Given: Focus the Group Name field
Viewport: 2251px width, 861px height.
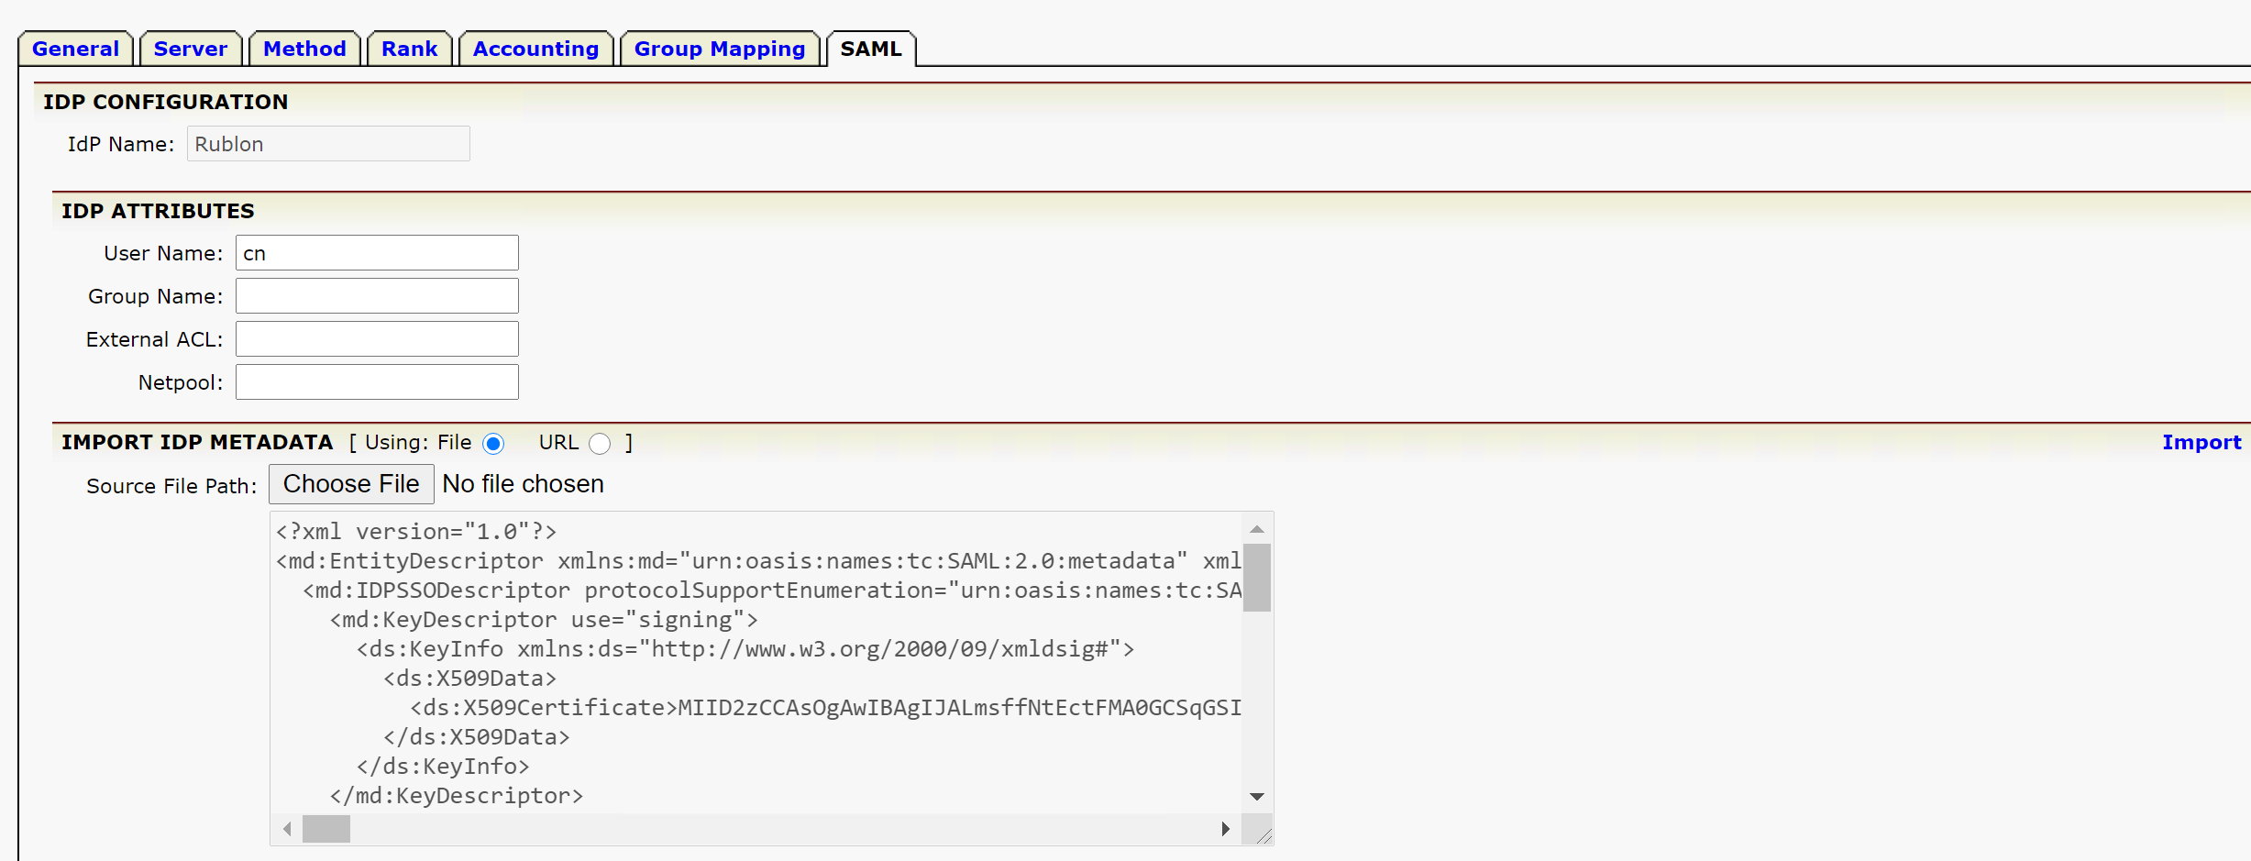Looking at the screenshot, I should (377, 296).
